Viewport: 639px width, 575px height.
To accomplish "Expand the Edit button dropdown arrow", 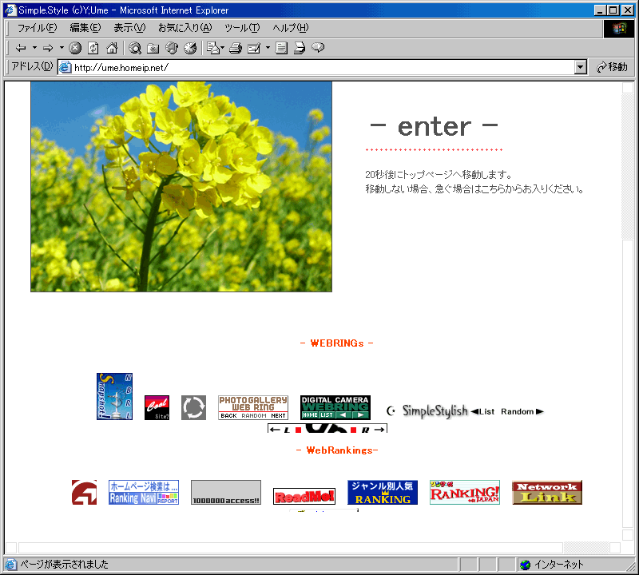I will (268, 48).
